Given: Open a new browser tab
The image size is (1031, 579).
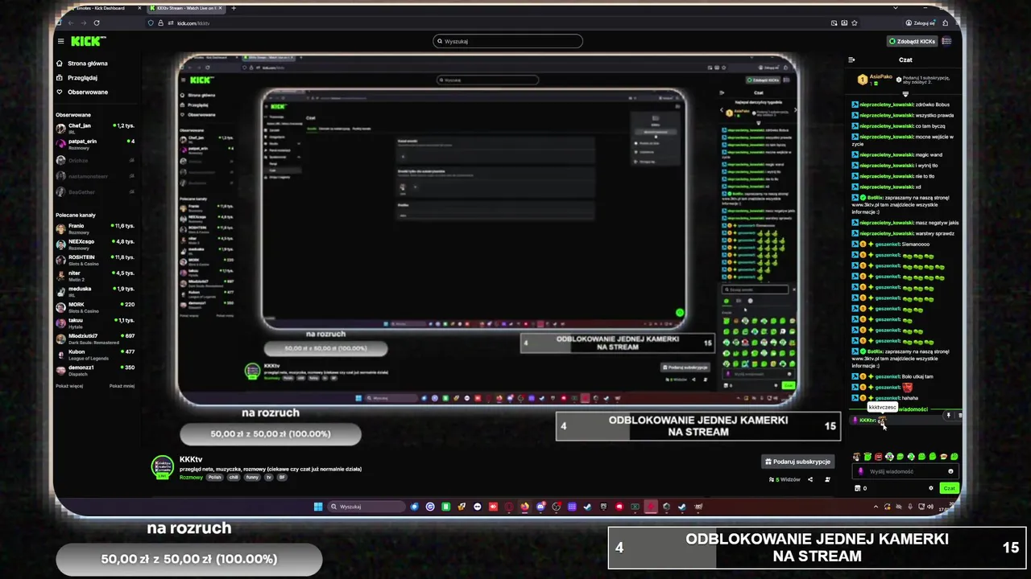Looking at the screenshot, I should [234, 8].
